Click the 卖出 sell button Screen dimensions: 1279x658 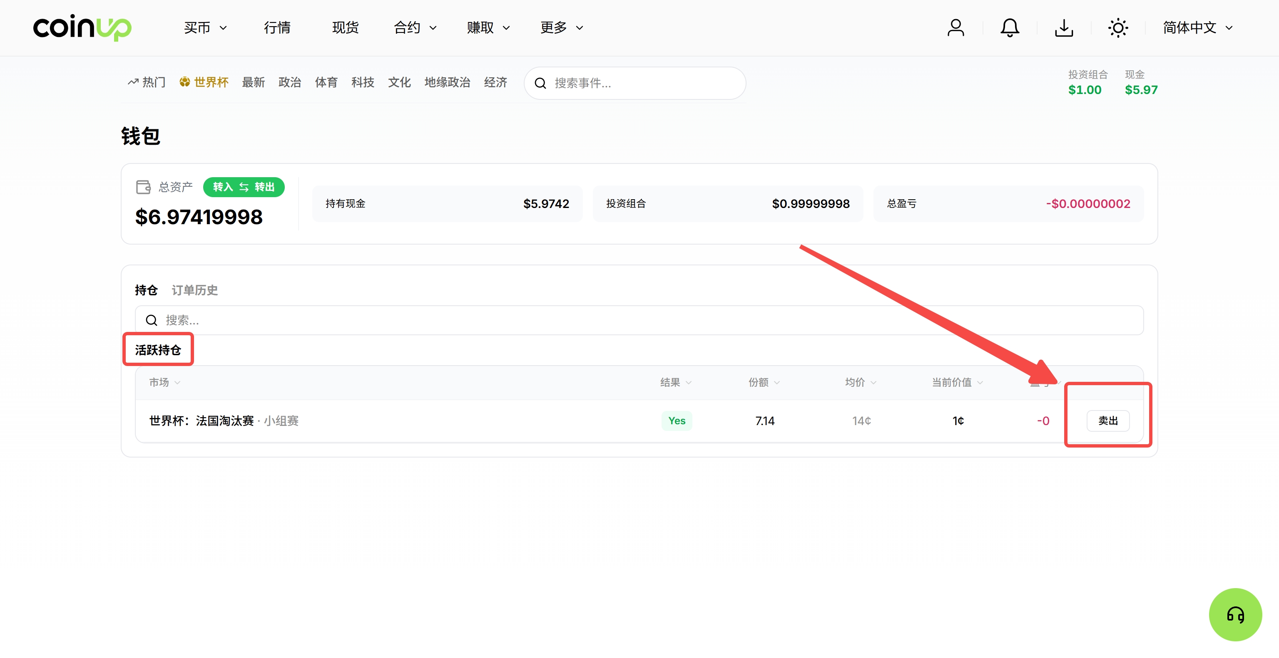pos(1108,421)
